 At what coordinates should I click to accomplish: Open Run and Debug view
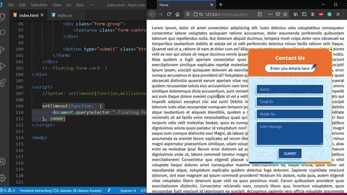[3, 66]
